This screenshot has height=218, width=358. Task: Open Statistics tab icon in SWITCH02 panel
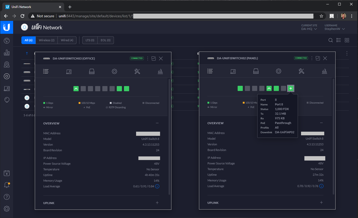tap(324, 71)
